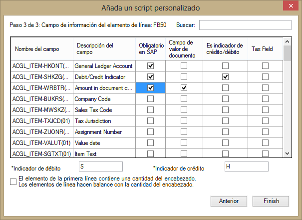Focus the Indicador de crédito input

click(246, 166)
